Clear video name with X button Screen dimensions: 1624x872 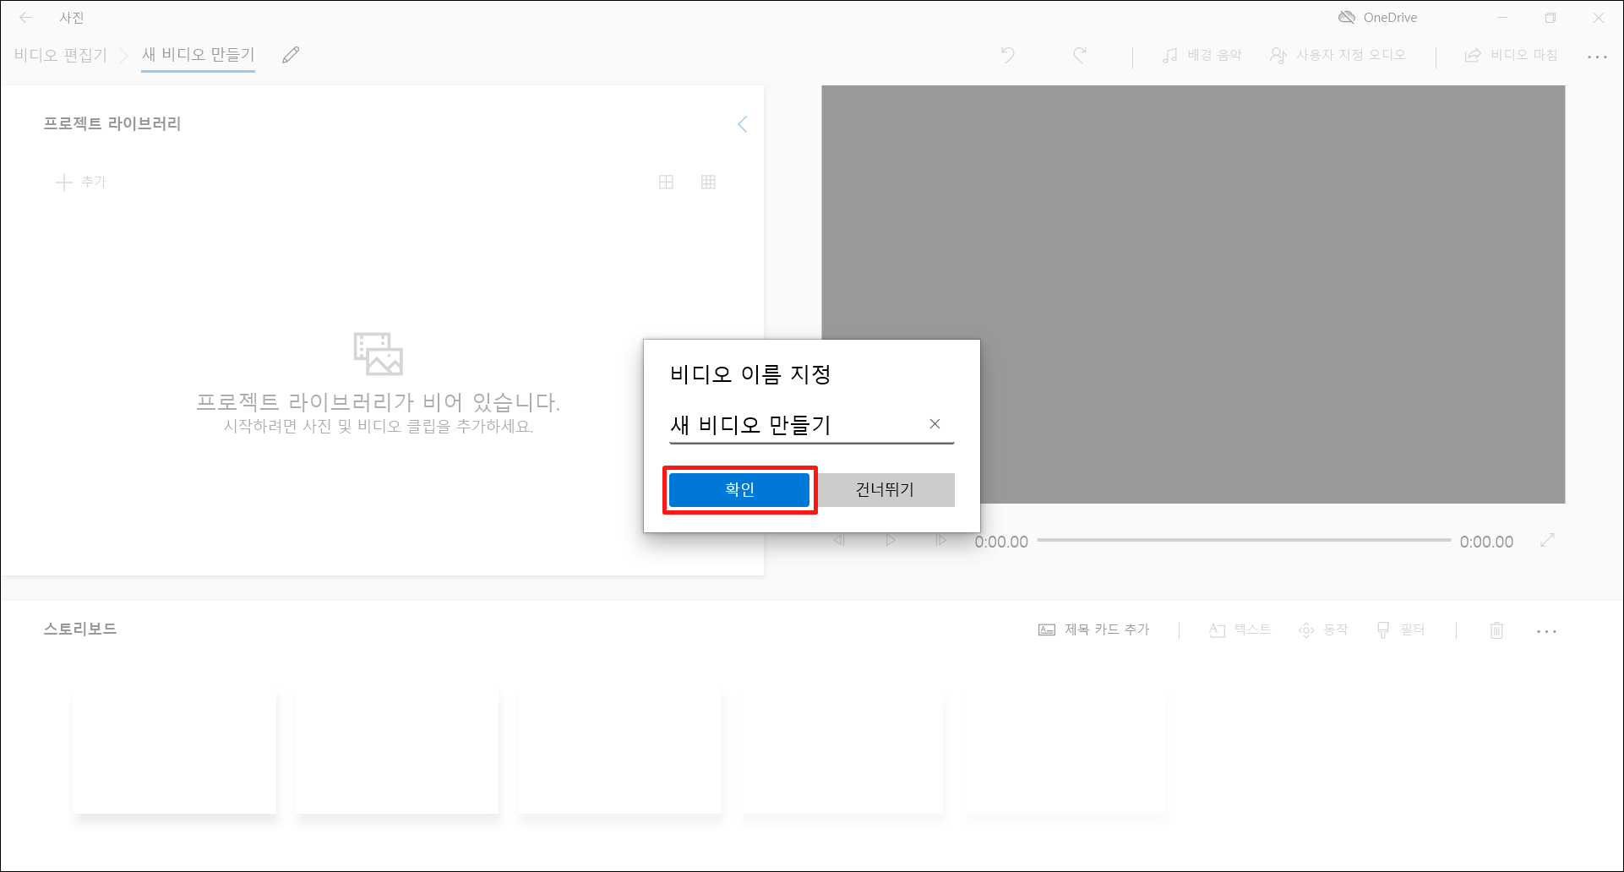tap(935, 424)
